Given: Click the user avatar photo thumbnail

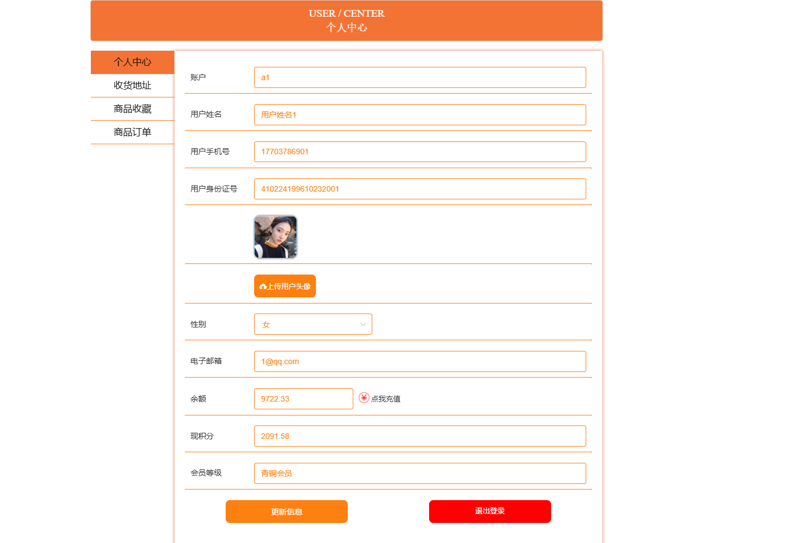Looking at the screenshot, I should click(275, 237).
